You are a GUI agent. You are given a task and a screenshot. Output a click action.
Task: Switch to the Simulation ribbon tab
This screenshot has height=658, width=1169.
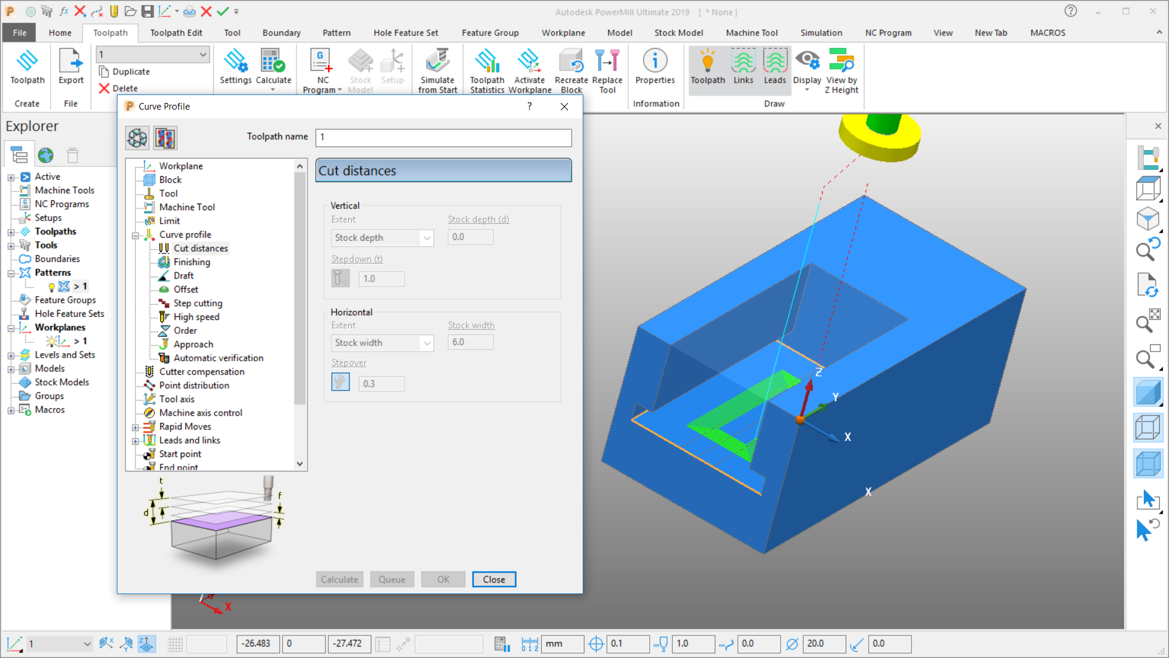[821, 32]
